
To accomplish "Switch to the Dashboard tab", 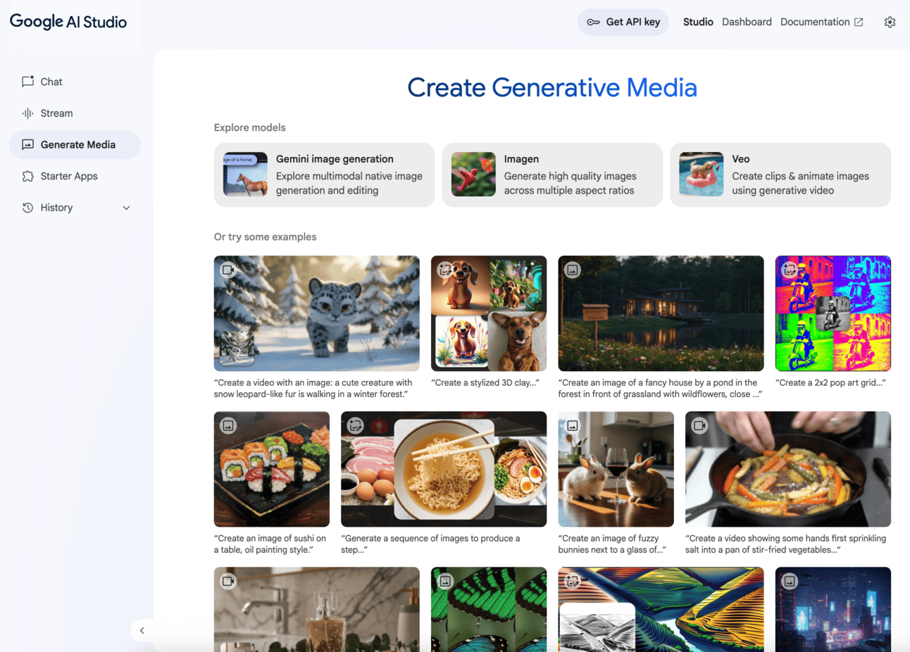I will (x=747, y=22).
